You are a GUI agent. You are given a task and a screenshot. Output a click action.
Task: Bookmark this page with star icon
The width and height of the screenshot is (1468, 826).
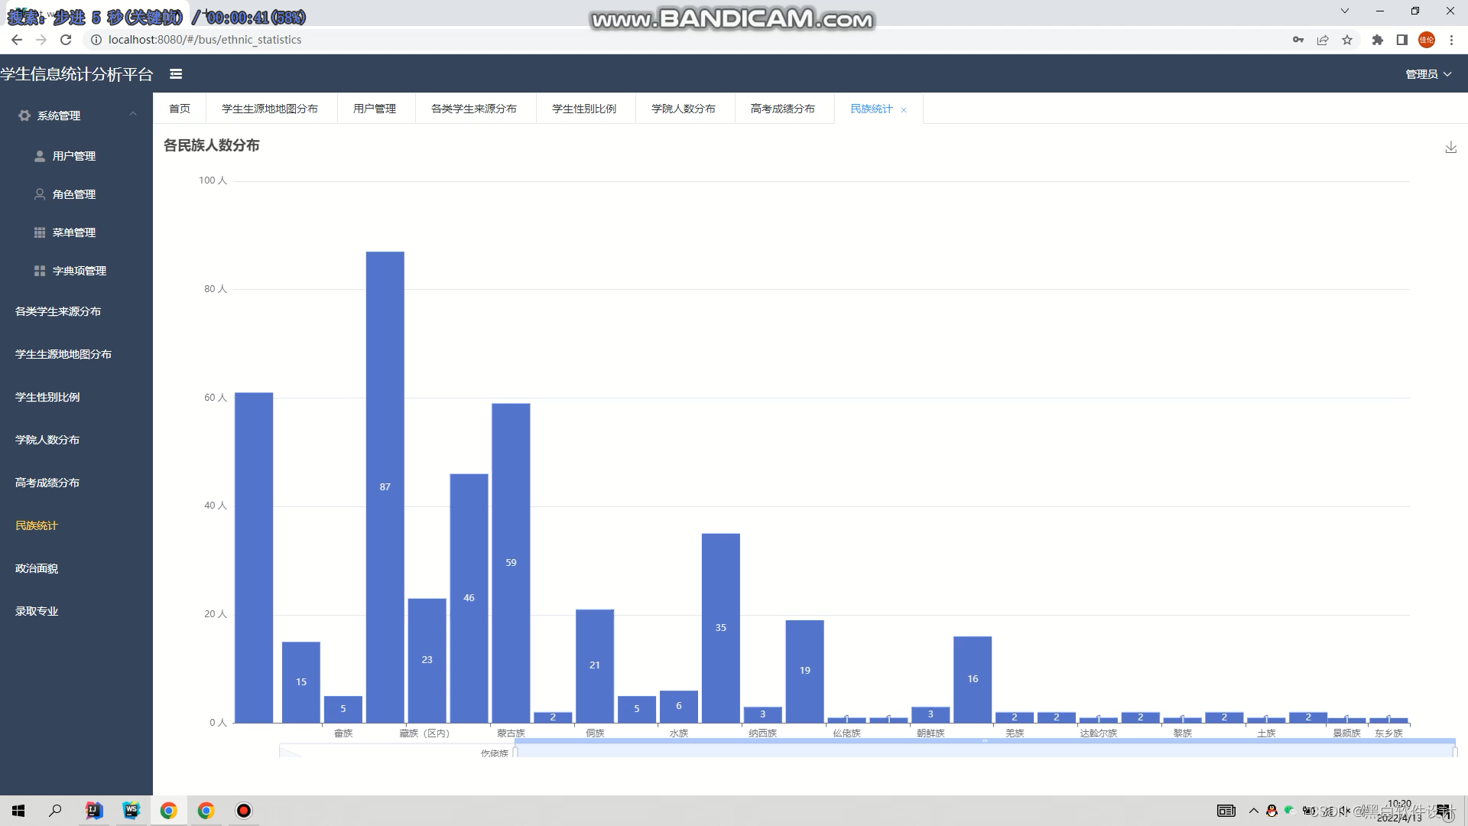pyautogui.click(x=1347, y=40)
